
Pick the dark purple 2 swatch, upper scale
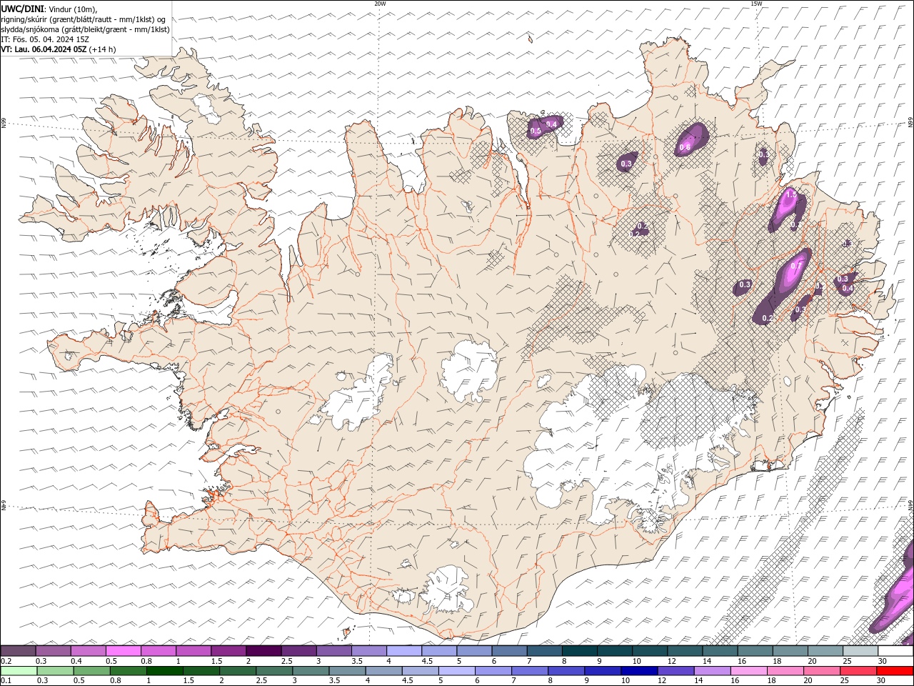[263, 651]
